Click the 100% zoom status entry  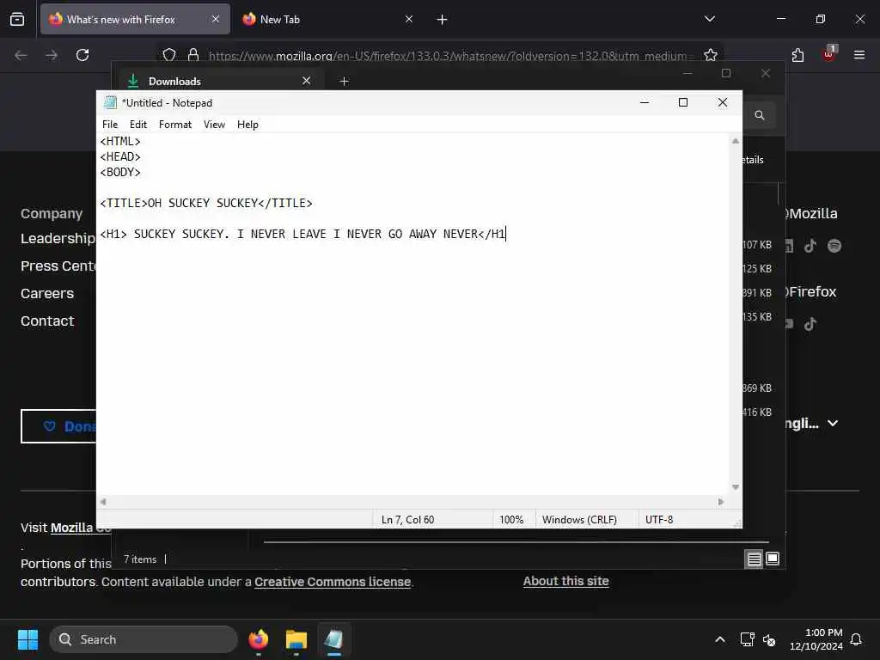coord(511,520)
